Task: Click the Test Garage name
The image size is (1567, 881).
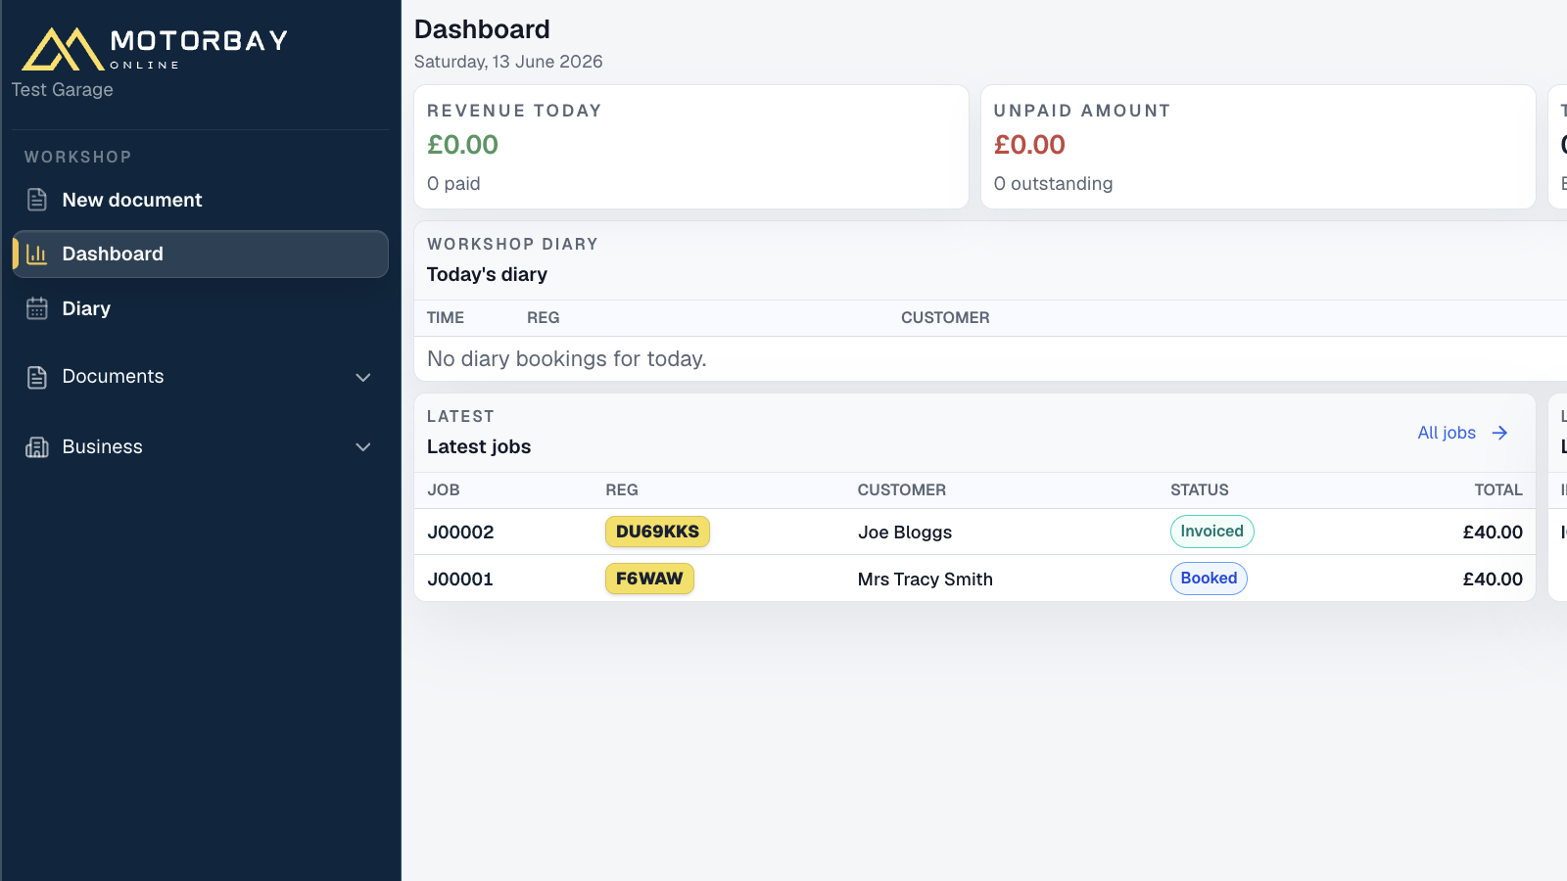Action: (63, 90)
